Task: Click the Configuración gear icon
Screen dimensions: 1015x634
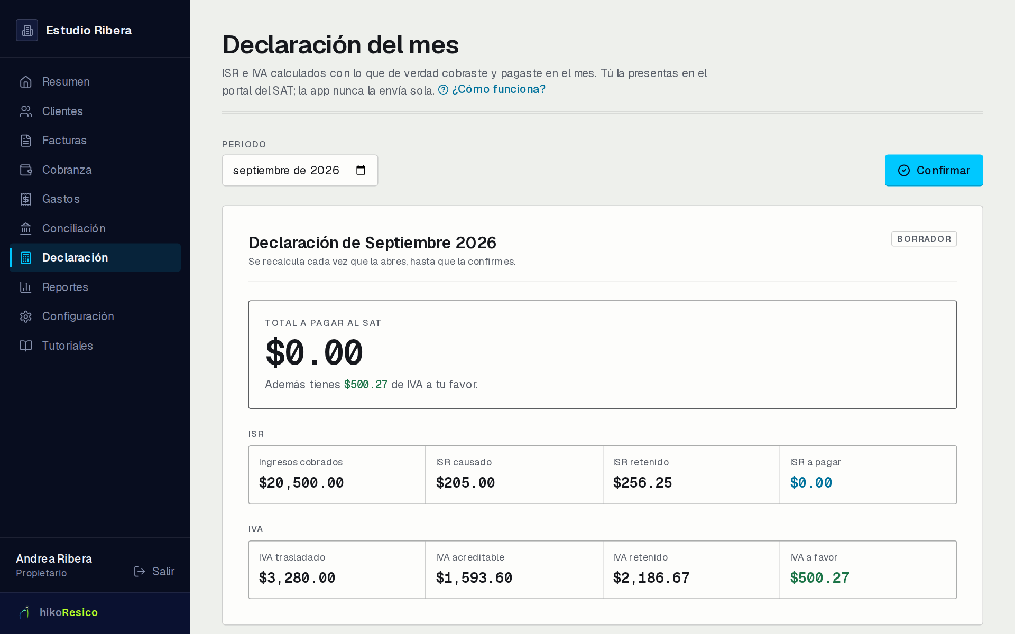Action: 26,316
